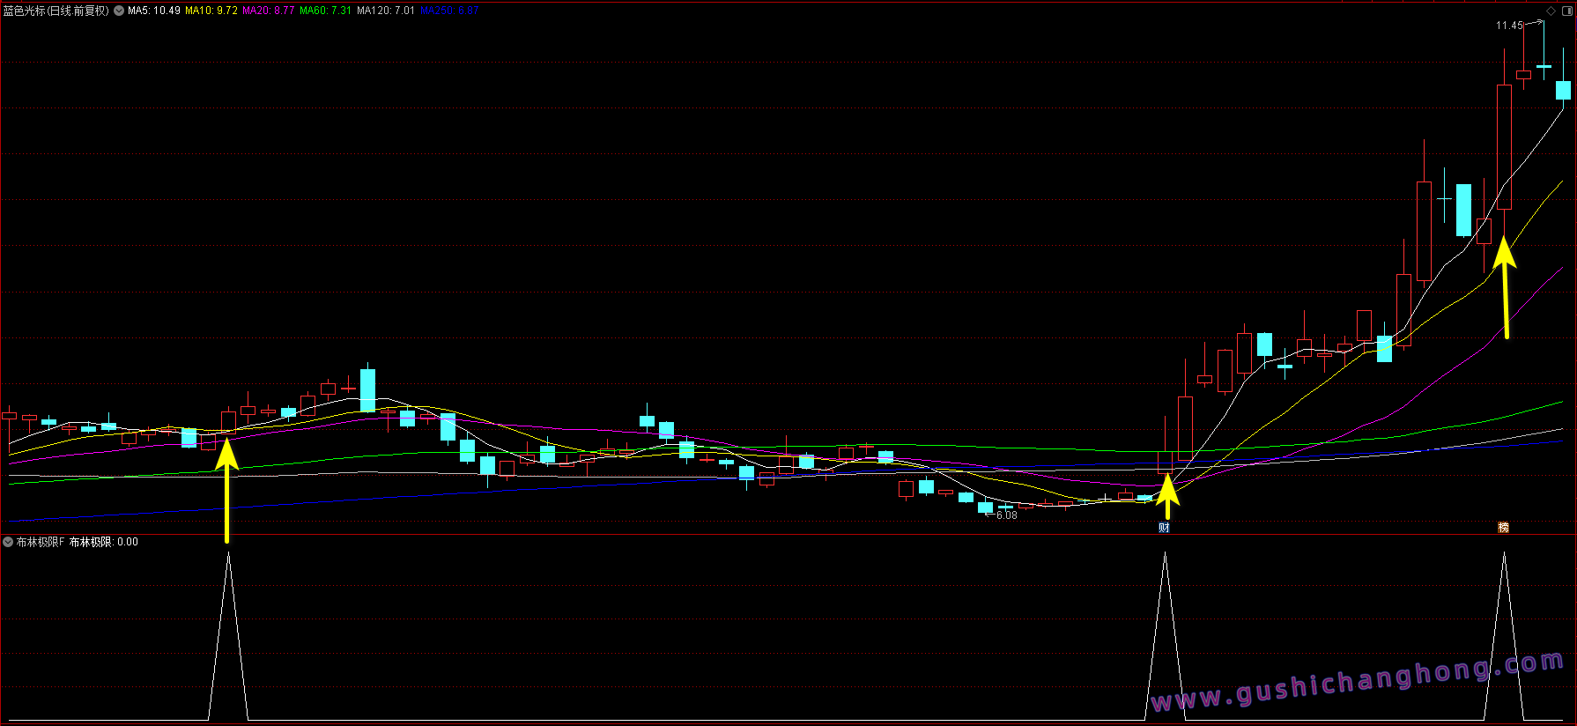
Task: Click the 布林极限F indicator name
Action: click(x=41, y=542)
